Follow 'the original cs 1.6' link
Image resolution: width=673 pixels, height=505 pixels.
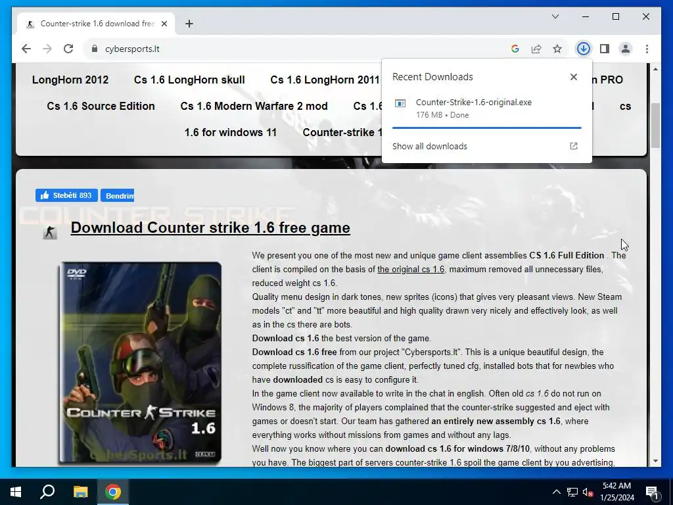coord(411,269)
